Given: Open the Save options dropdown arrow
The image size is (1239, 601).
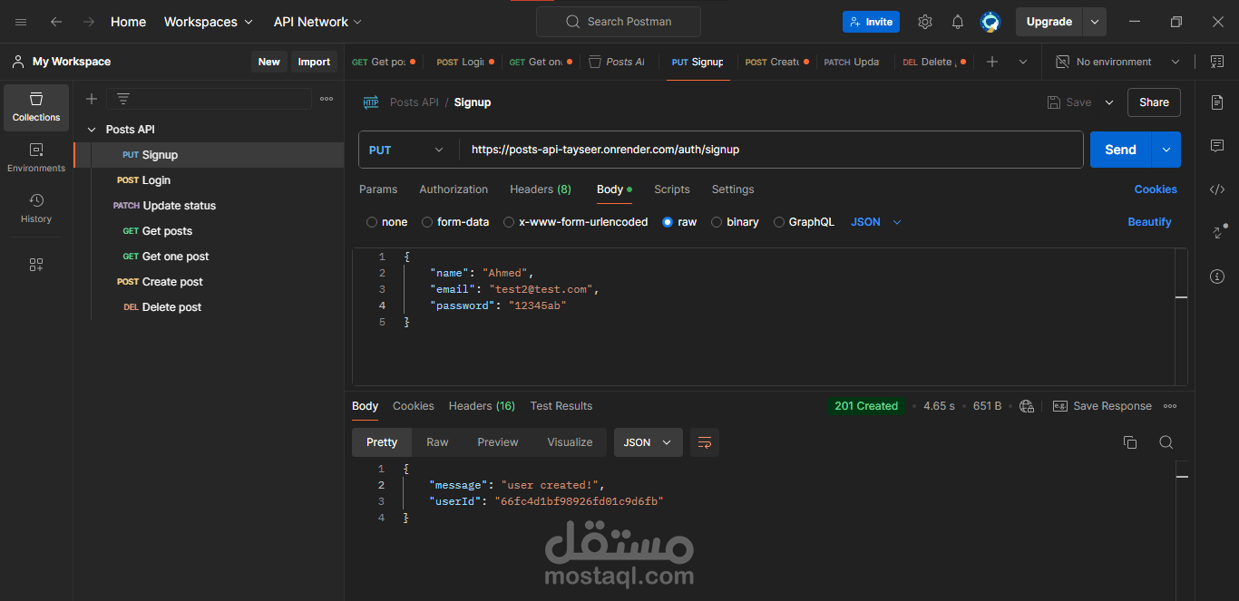Looking at the screenshot, I should tap(1109, 102).
